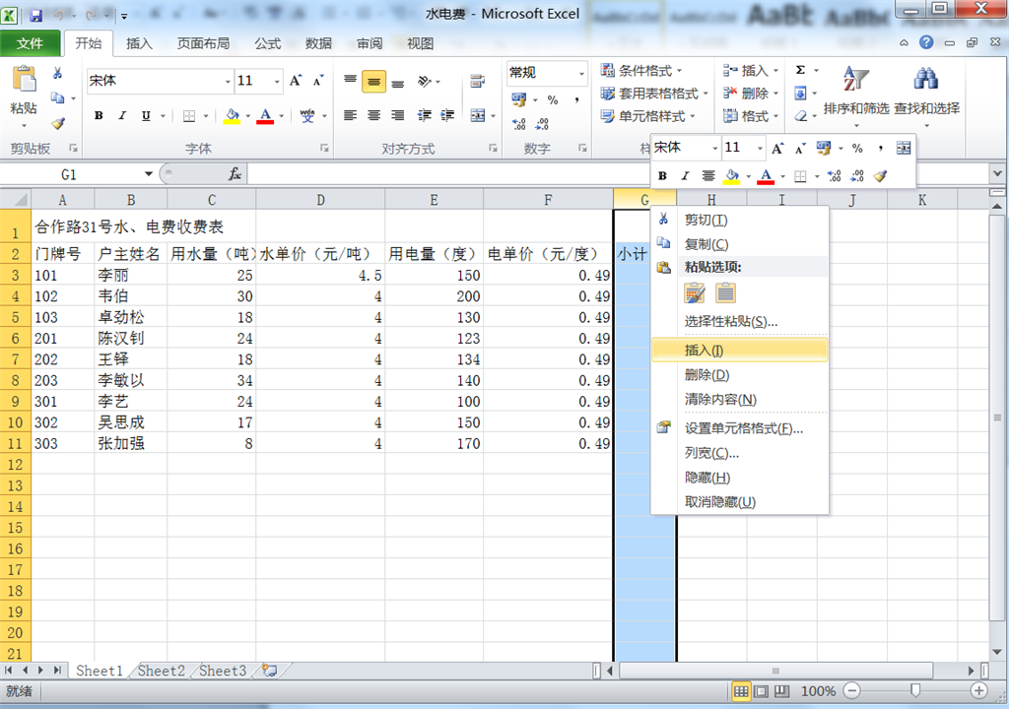This screenshot has width=1009, height=709.
Task: Click the mini toolbar format painter brush
Action: click(880, 176)
